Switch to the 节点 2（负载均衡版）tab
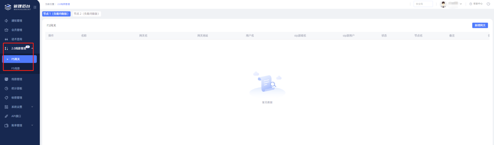This screenshot has width=494, height=145. (x=87, y=14)
